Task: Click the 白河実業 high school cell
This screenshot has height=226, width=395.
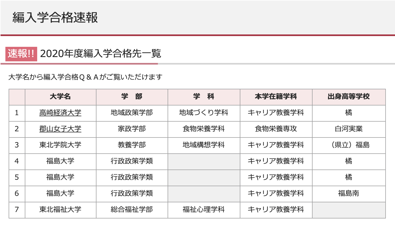Action: pyautogui.click(x=349, y=129)
